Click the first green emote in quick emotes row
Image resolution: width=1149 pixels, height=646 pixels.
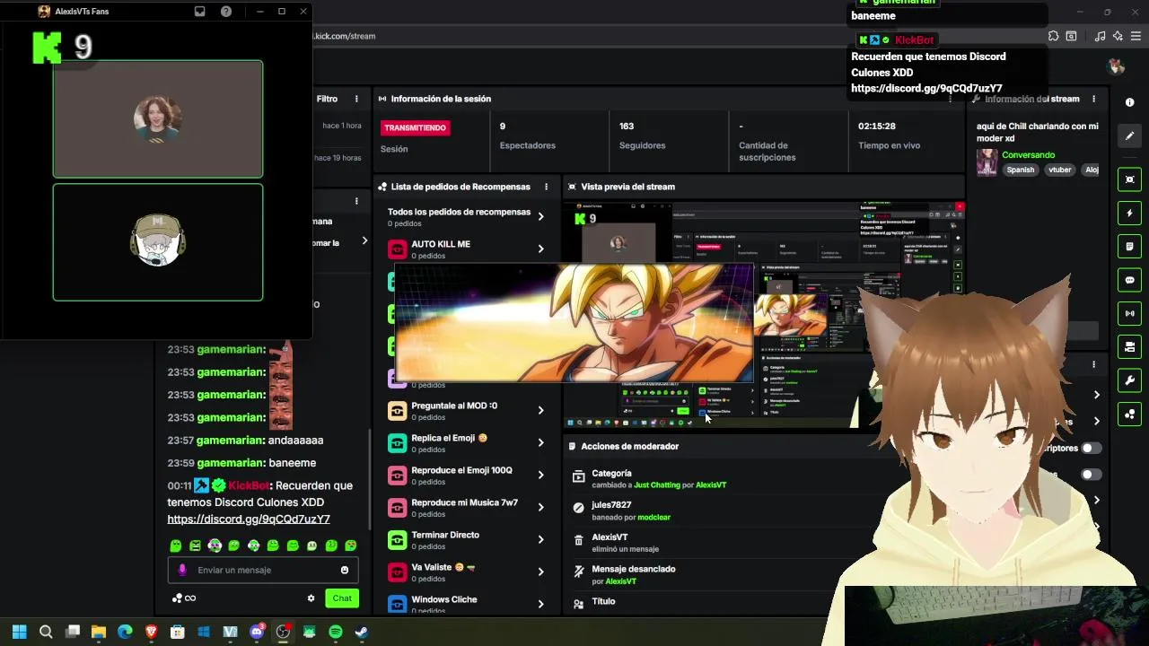coord(176,546)
